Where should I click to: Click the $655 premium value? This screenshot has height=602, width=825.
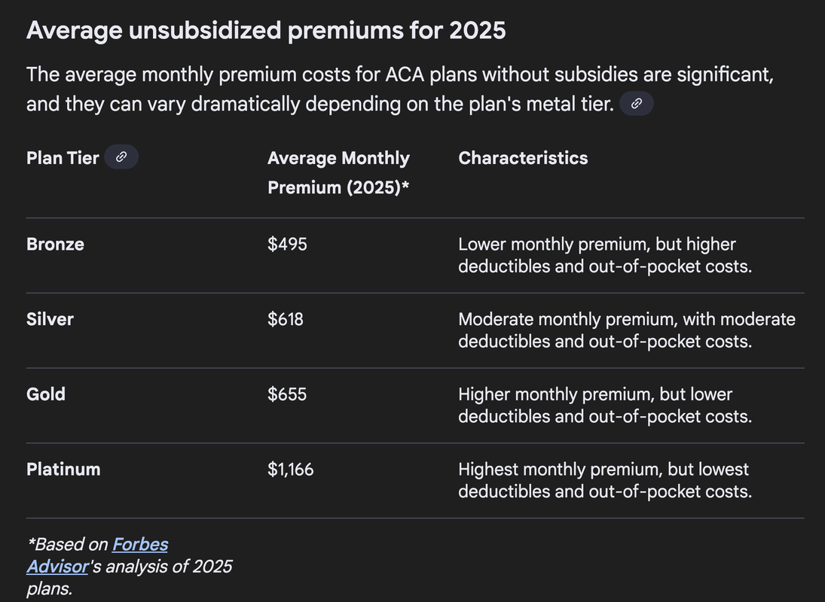coord(287,394)
